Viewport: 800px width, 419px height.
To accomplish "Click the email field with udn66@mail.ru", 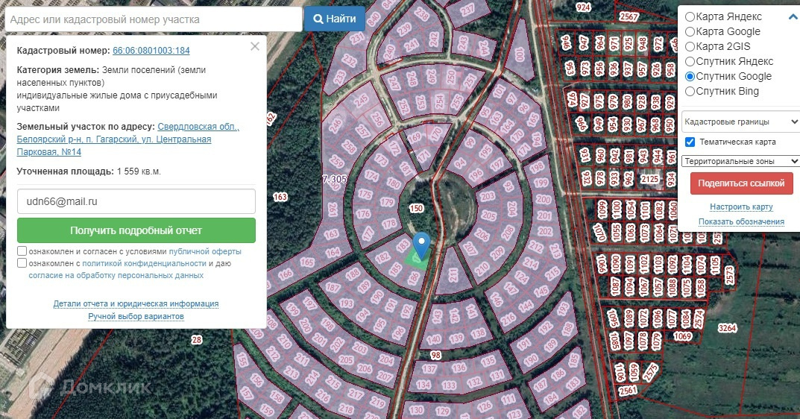I will click(136, 201).
